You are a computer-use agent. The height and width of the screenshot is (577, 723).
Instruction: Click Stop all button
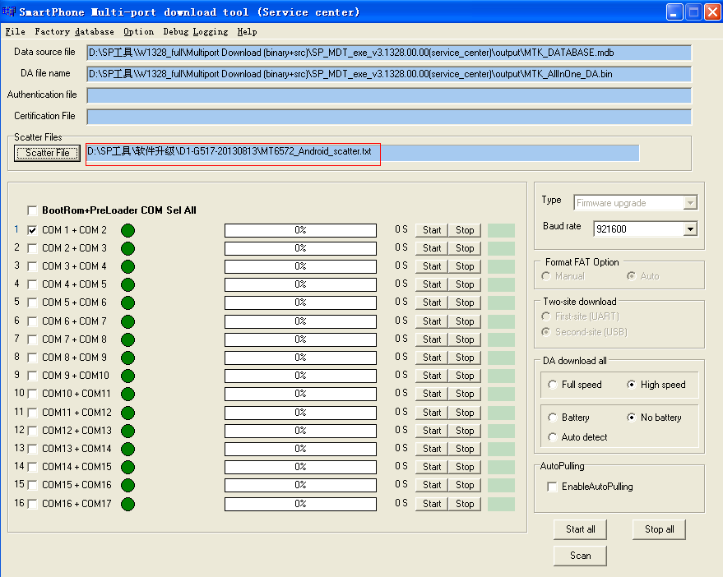[659, 529]
